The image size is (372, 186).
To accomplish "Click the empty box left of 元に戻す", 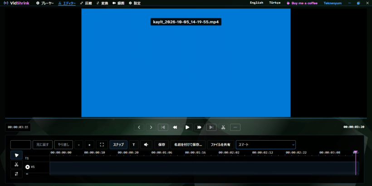I will click(x=20, y=145).
